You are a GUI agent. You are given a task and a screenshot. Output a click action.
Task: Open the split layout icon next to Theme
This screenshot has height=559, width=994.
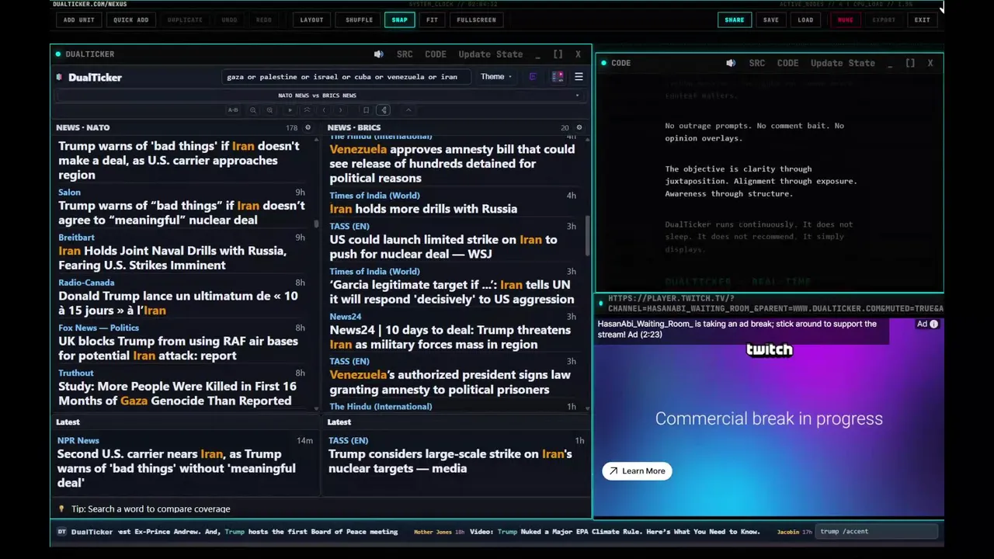(558, 77)
